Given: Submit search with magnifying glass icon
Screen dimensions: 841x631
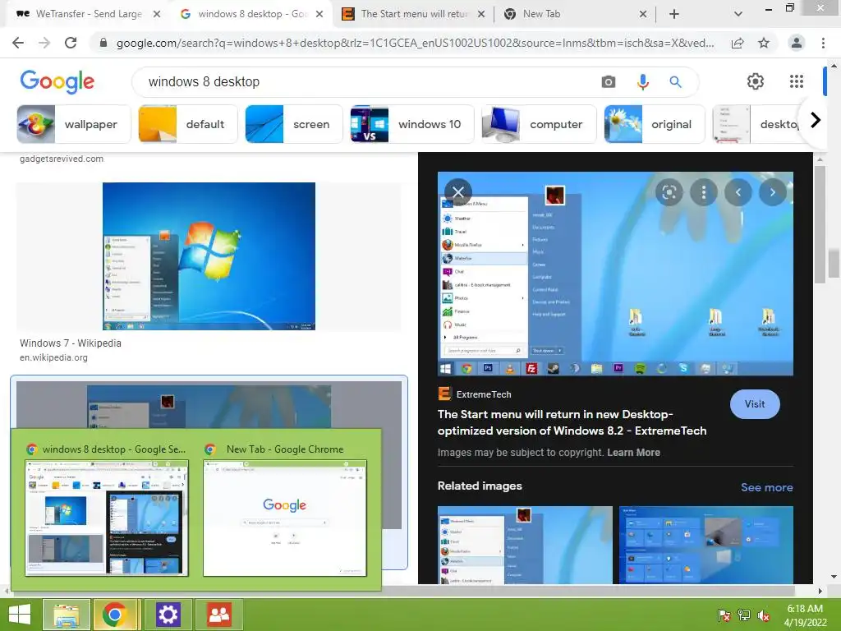Looking at the screenshot, I should [675, 81].
